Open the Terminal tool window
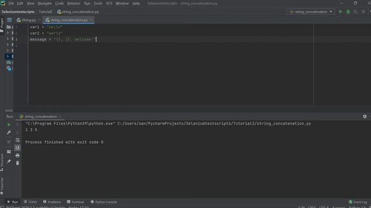371x208 pixels. [x=75, y=202]
